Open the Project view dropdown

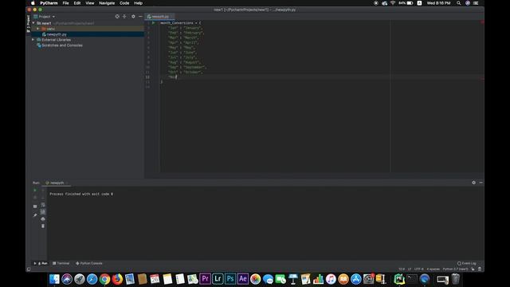tap(45, 17)
